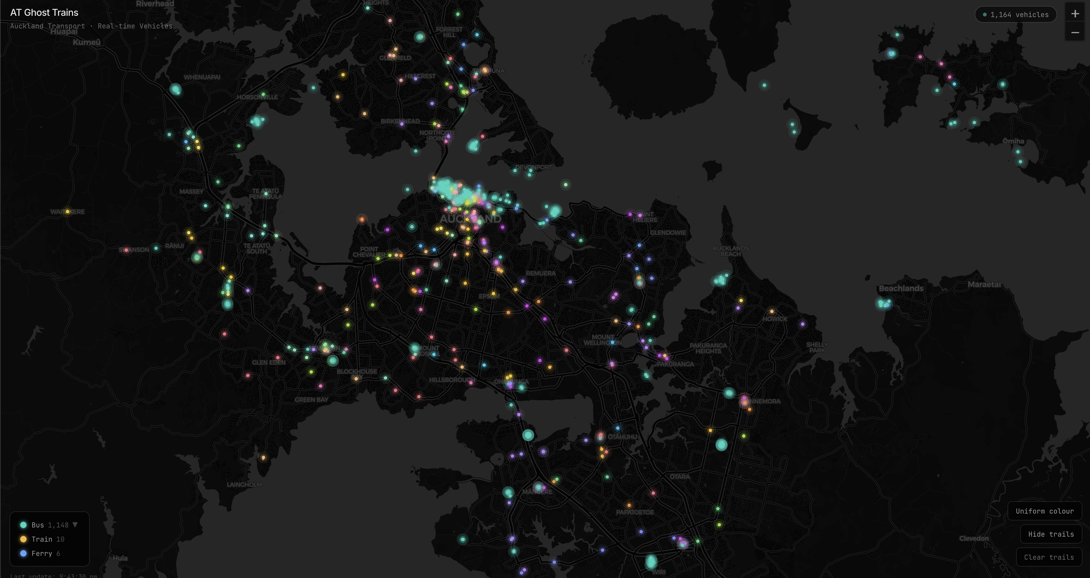Expand the Bus legend triangle
The height and width of the screenshot is (578, 1090).
click(75, 525)
